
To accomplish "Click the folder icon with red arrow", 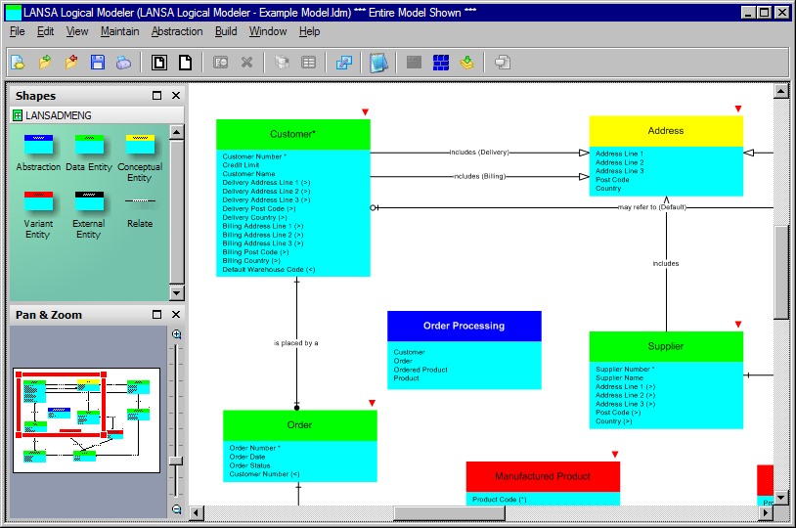I will pyautogui.click(x=71, y=63).
